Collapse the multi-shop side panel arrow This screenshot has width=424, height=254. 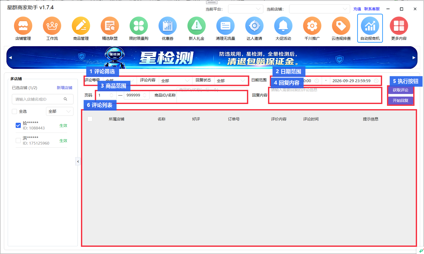pos(78,162)
